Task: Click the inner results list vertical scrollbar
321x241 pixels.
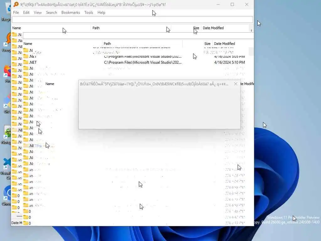Action: [x=251, y=51]
